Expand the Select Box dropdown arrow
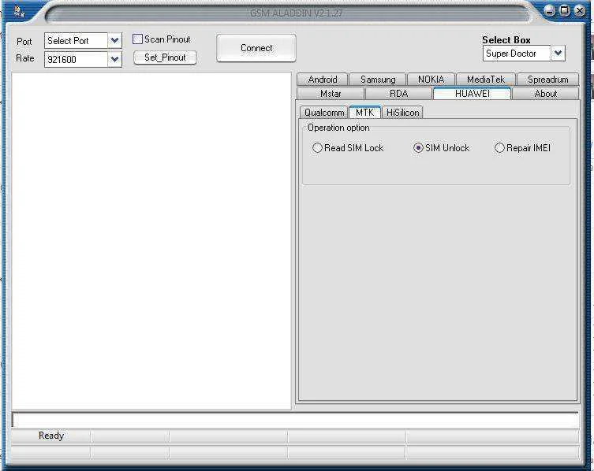The image size is (594, 471). pos(558,54)
